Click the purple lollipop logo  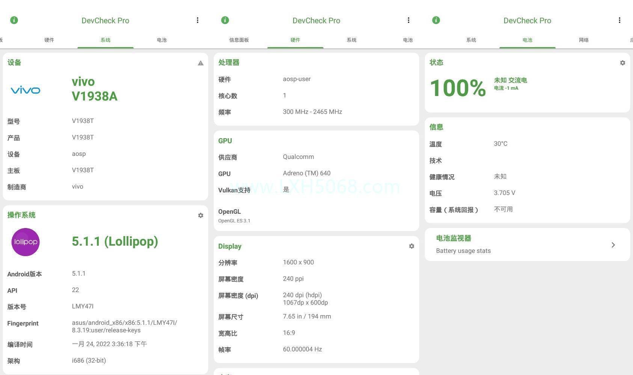click(26, 242)
